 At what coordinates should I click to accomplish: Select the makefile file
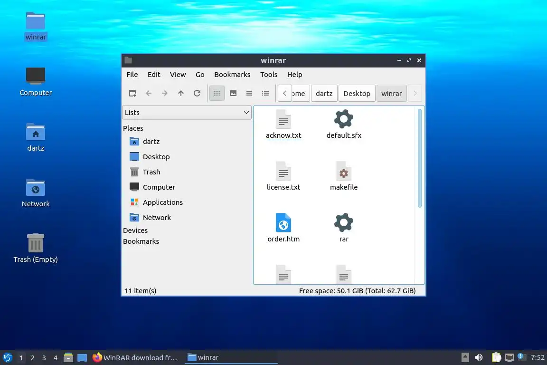point(344,176)
